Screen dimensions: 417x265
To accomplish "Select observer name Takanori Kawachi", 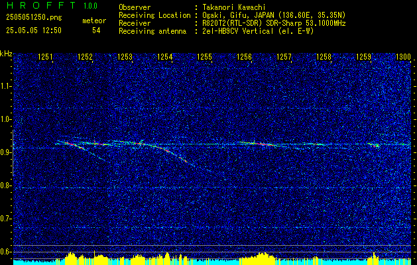I will pos(234,7).
